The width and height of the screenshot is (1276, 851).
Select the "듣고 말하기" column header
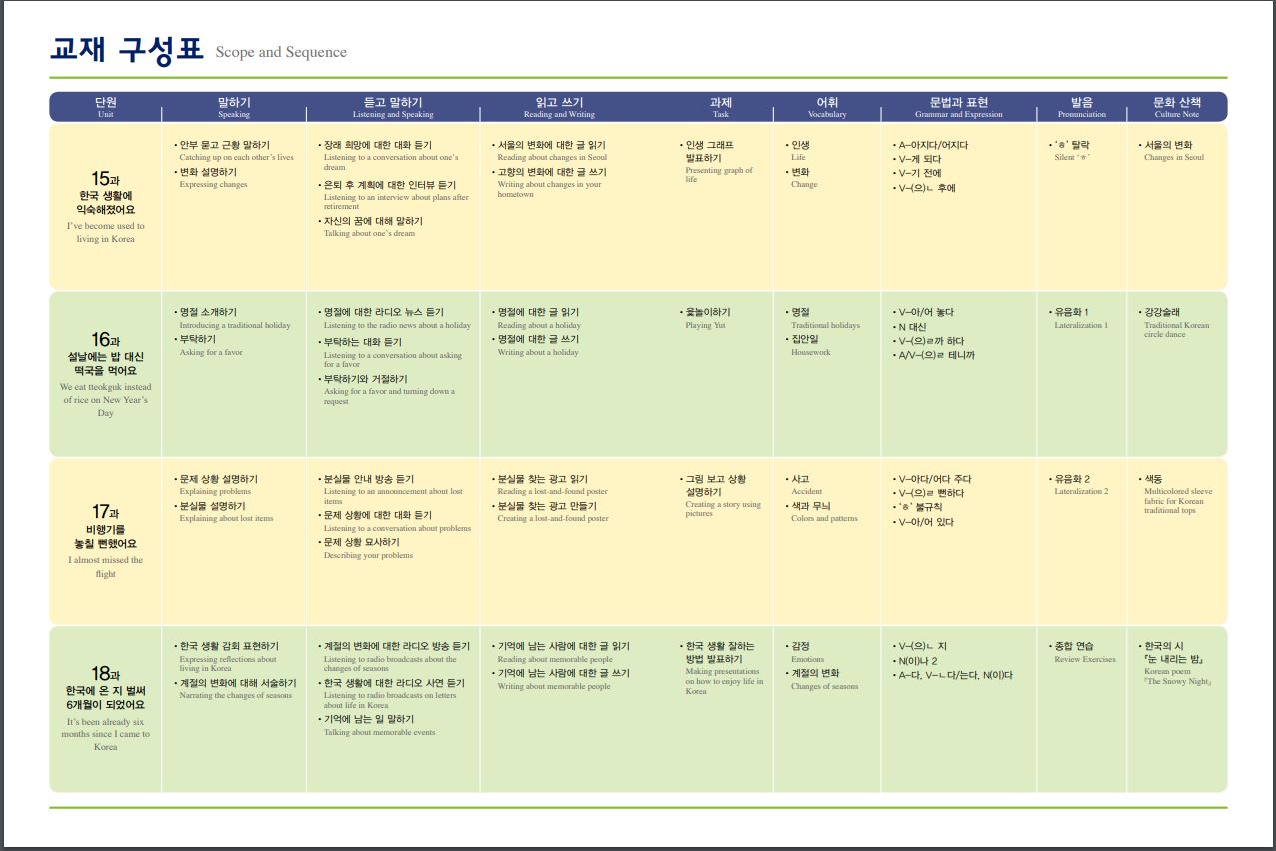pos(393,107)
